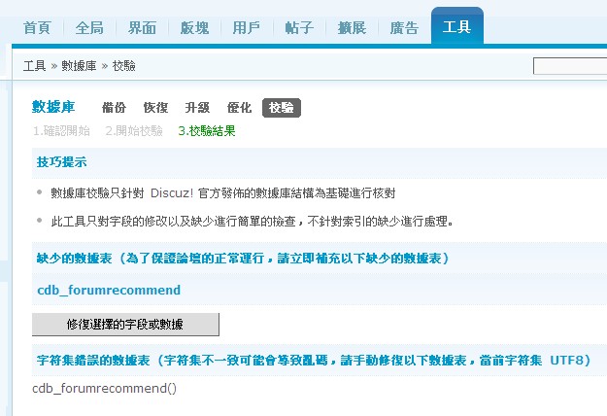The height and width of the screenshot is (416, 607).
Task: Click 校驗 in the breadcrumb
Action: [x=124, y=66]
